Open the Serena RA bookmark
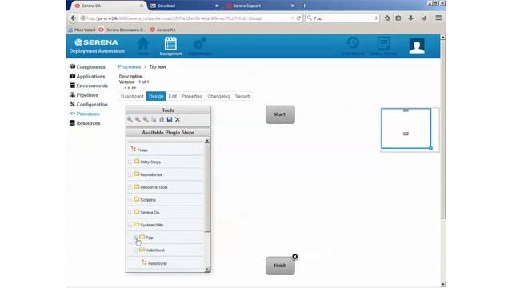The width and height of the screenshot is (512, 288). 162,30
